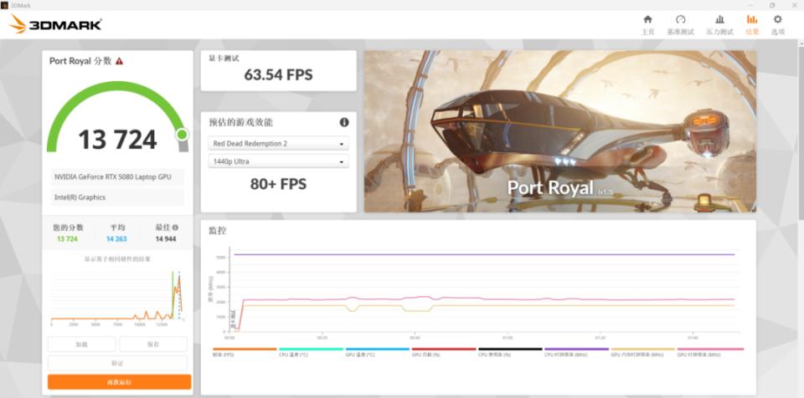804x398 pixels.
Task: Toggle the CPU 时钟频率 purple legend
Action: [x=576, y=352]
